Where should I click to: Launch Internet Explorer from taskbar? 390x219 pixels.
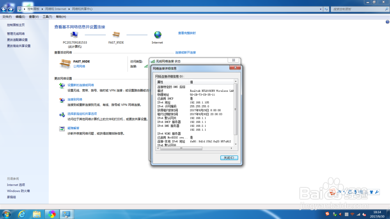(x=22, y=214)
